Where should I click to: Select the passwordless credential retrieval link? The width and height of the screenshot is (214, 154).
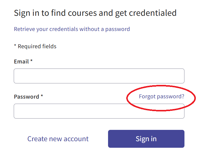coord(72,29)
